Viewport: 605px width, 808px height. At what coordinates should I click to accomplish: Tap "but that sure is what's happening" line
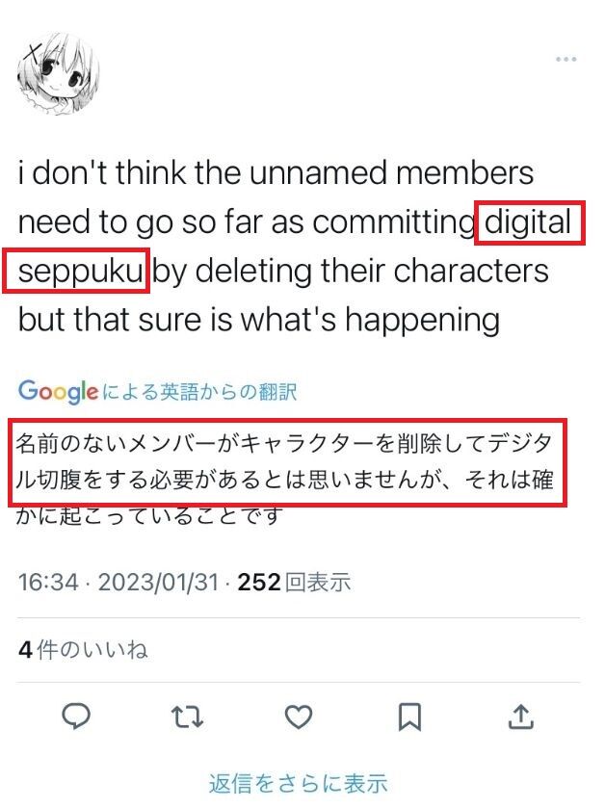259,320
